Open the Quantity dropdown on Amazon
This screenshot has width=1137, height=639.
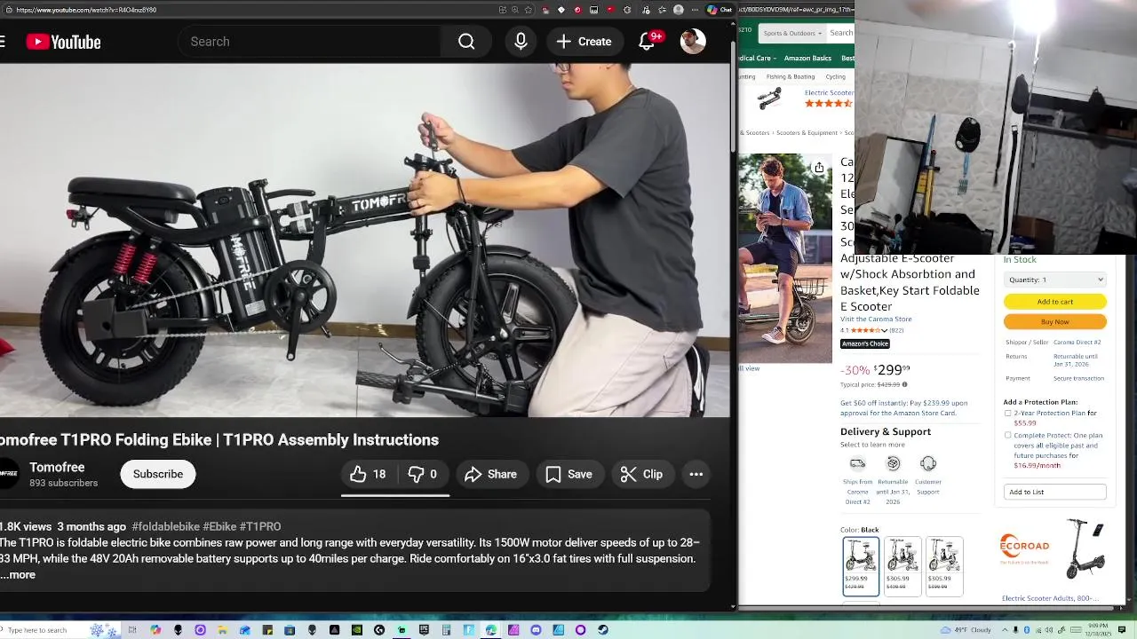tap(1055, 280)
